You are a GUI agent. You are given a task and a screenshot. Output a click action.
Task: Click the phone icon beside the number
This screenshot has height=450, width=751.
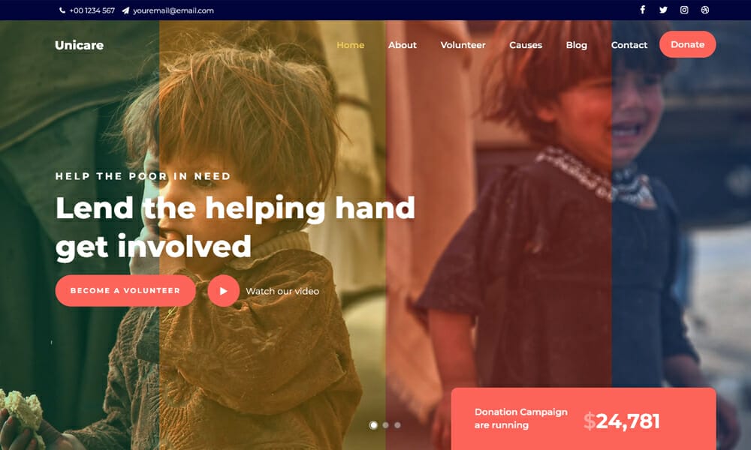(x=62, y=10)
